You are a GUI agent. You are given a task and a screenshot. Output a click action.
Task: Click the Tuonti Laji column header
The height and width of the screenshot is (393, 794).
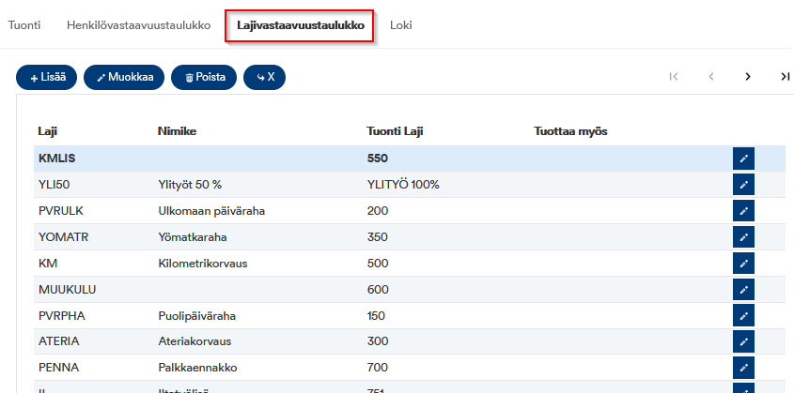[x=395, y=131]
